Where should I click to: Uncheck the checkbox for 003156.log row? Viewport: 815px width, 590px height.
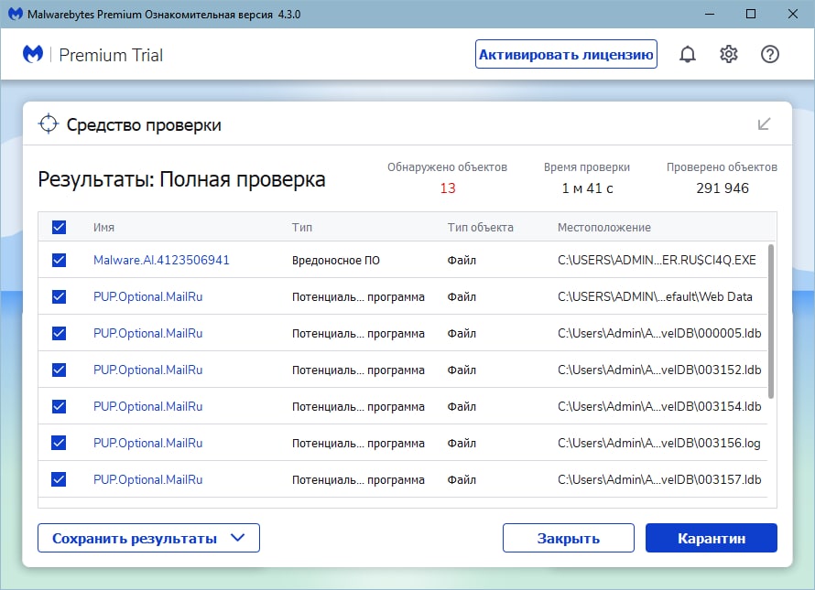[x=59, y=443]
